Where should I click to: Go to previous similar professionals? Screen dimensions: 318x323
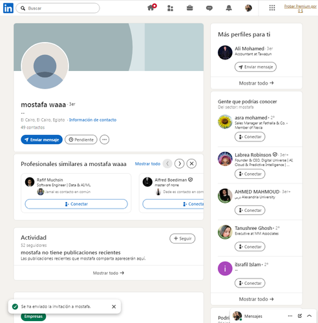point(167,163)
